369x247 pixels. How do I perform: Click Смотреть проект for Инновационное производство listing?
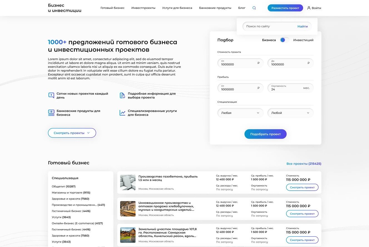tap(302, 214)
